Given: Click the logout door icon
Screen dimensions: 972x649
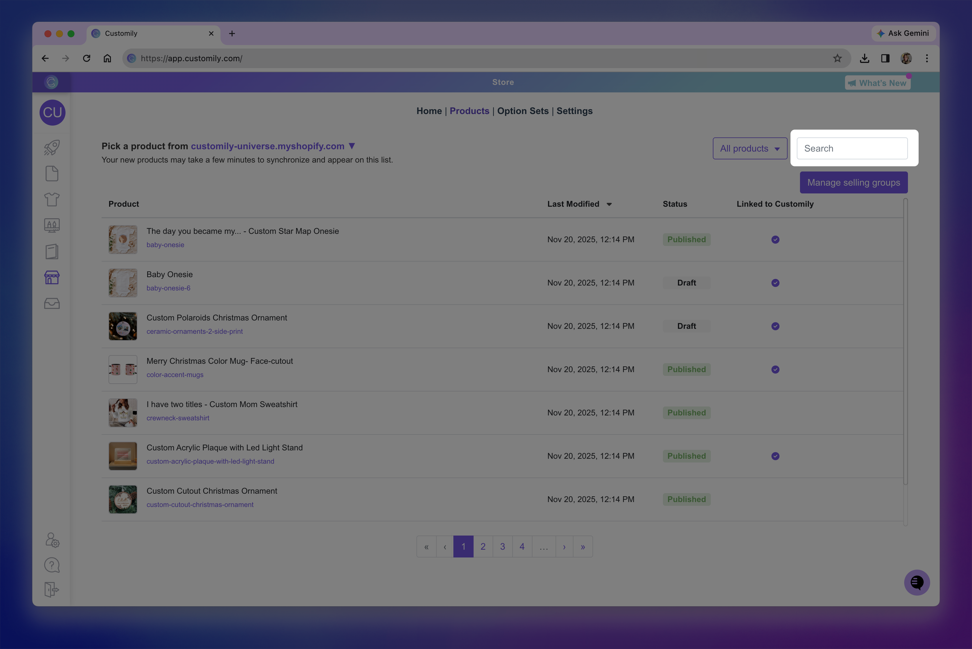Looking at the screenshot, I should point(52,590).
